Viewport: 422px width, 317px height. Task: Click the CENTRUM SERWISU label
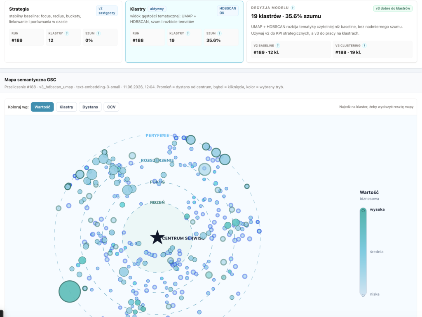click(x=183, y=238)
